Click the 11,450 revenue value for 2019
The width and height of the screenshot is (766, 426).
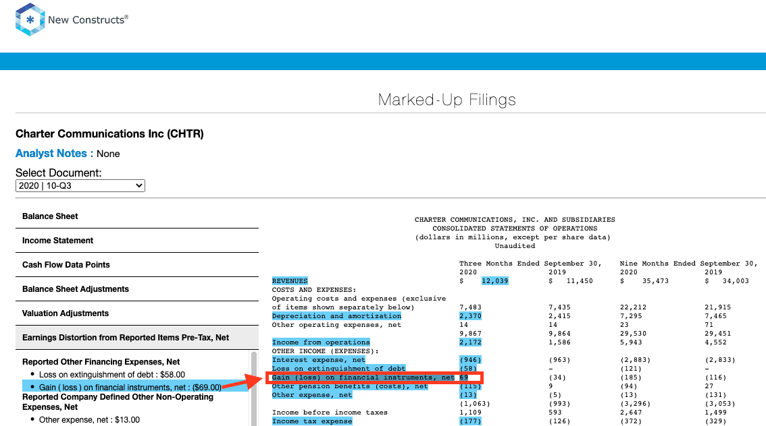coord(580,281)
